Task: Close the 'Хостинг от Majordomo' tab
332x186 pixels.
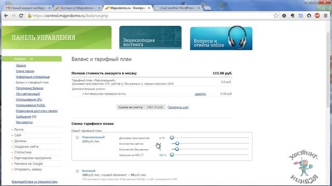Action: click(99, 8)
